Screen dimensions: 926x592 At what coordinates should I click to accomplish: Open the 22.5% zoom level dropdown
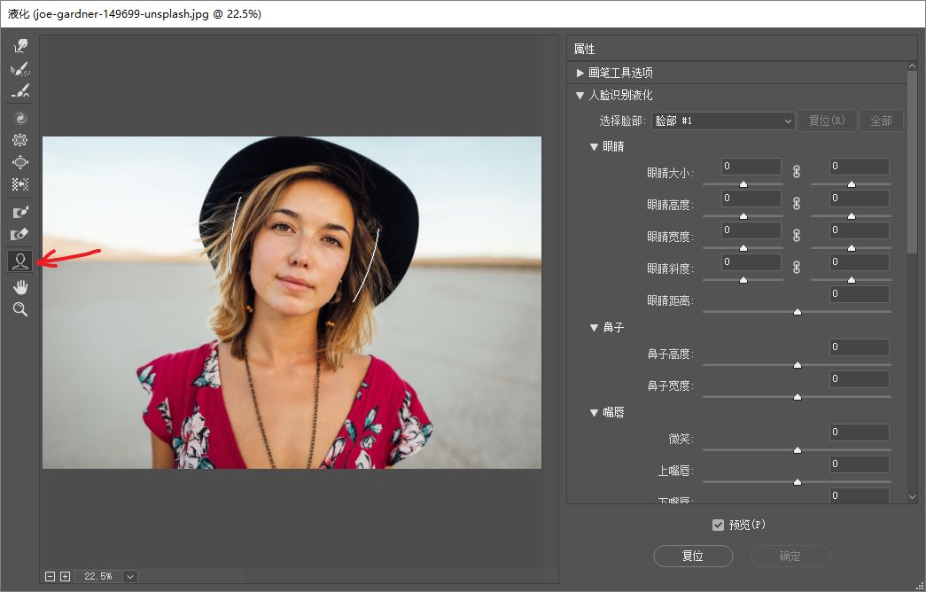click(x=130, y=575)
